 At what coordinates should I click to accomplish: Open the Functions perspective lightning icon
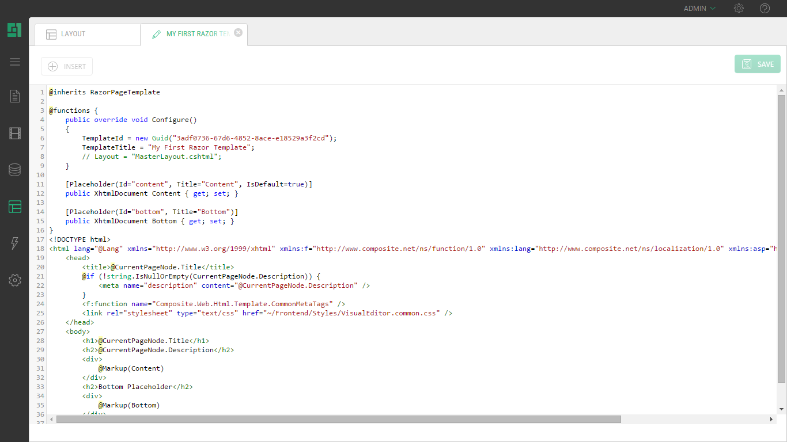15,243
